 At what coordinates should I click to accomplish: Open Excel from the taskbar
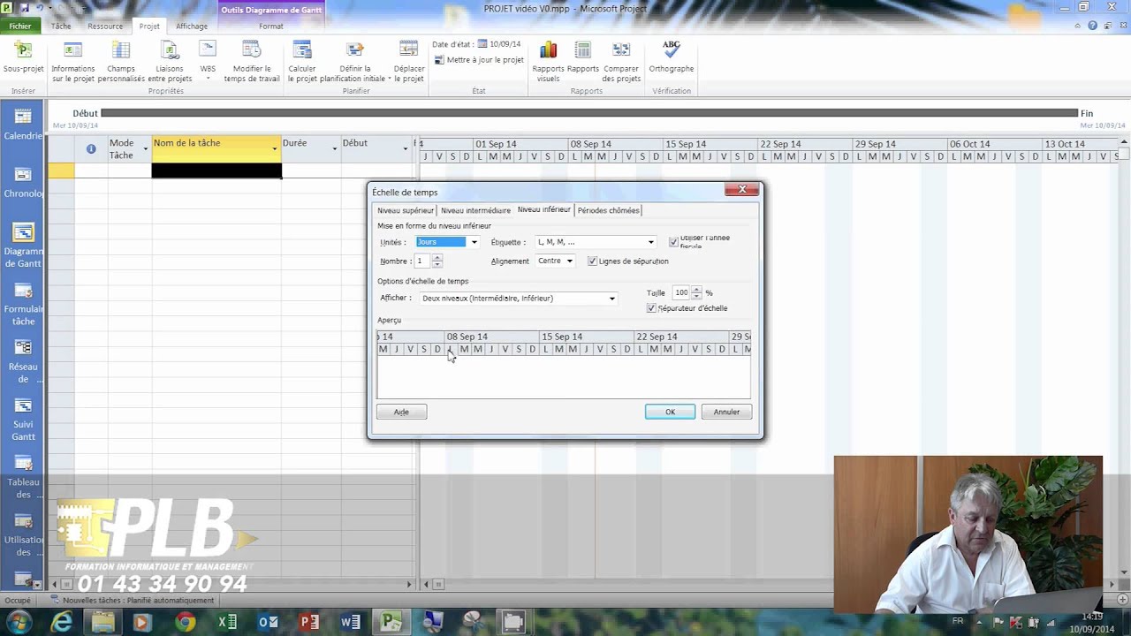(227, 623)
